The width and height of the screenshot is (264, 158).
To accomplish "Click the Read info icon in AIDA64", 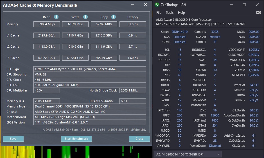I will (x=56, y=17).
